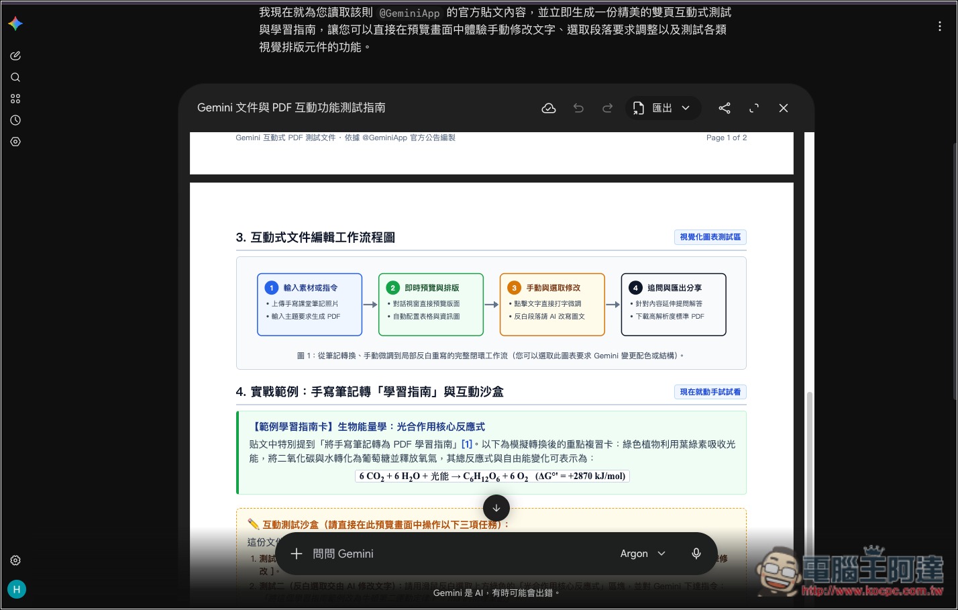The image size is (958, 610).
Task: Click the scroll-to-bottom down arrow button
Action: point(496,508)
